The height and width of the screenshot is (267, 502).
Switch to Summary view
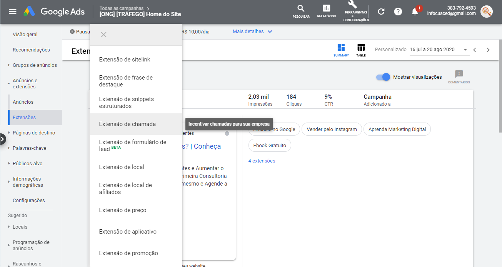tap(341, 50)
